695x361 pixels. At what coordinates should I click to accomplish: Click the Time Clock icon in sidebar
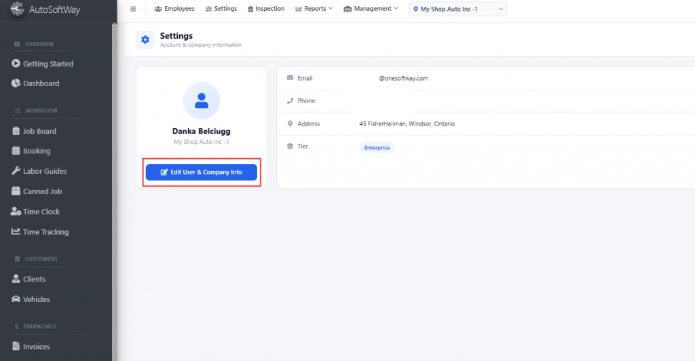[16, 212]
